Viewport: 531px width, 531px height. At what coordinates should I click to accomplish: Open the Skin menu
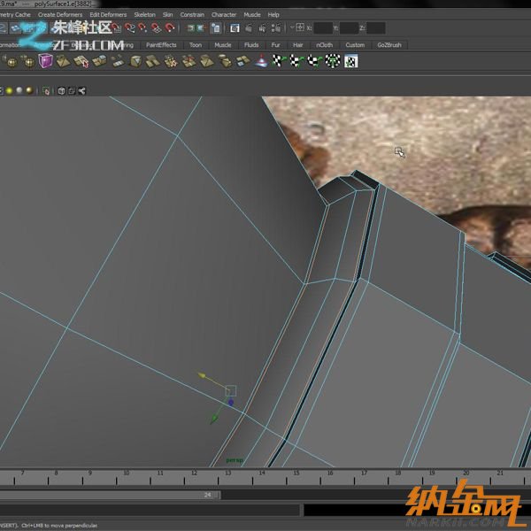tap(167, 14)
